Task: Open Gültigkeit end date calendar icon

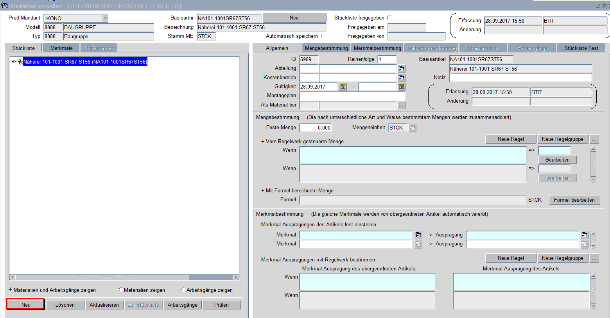Action: [402, 87]
